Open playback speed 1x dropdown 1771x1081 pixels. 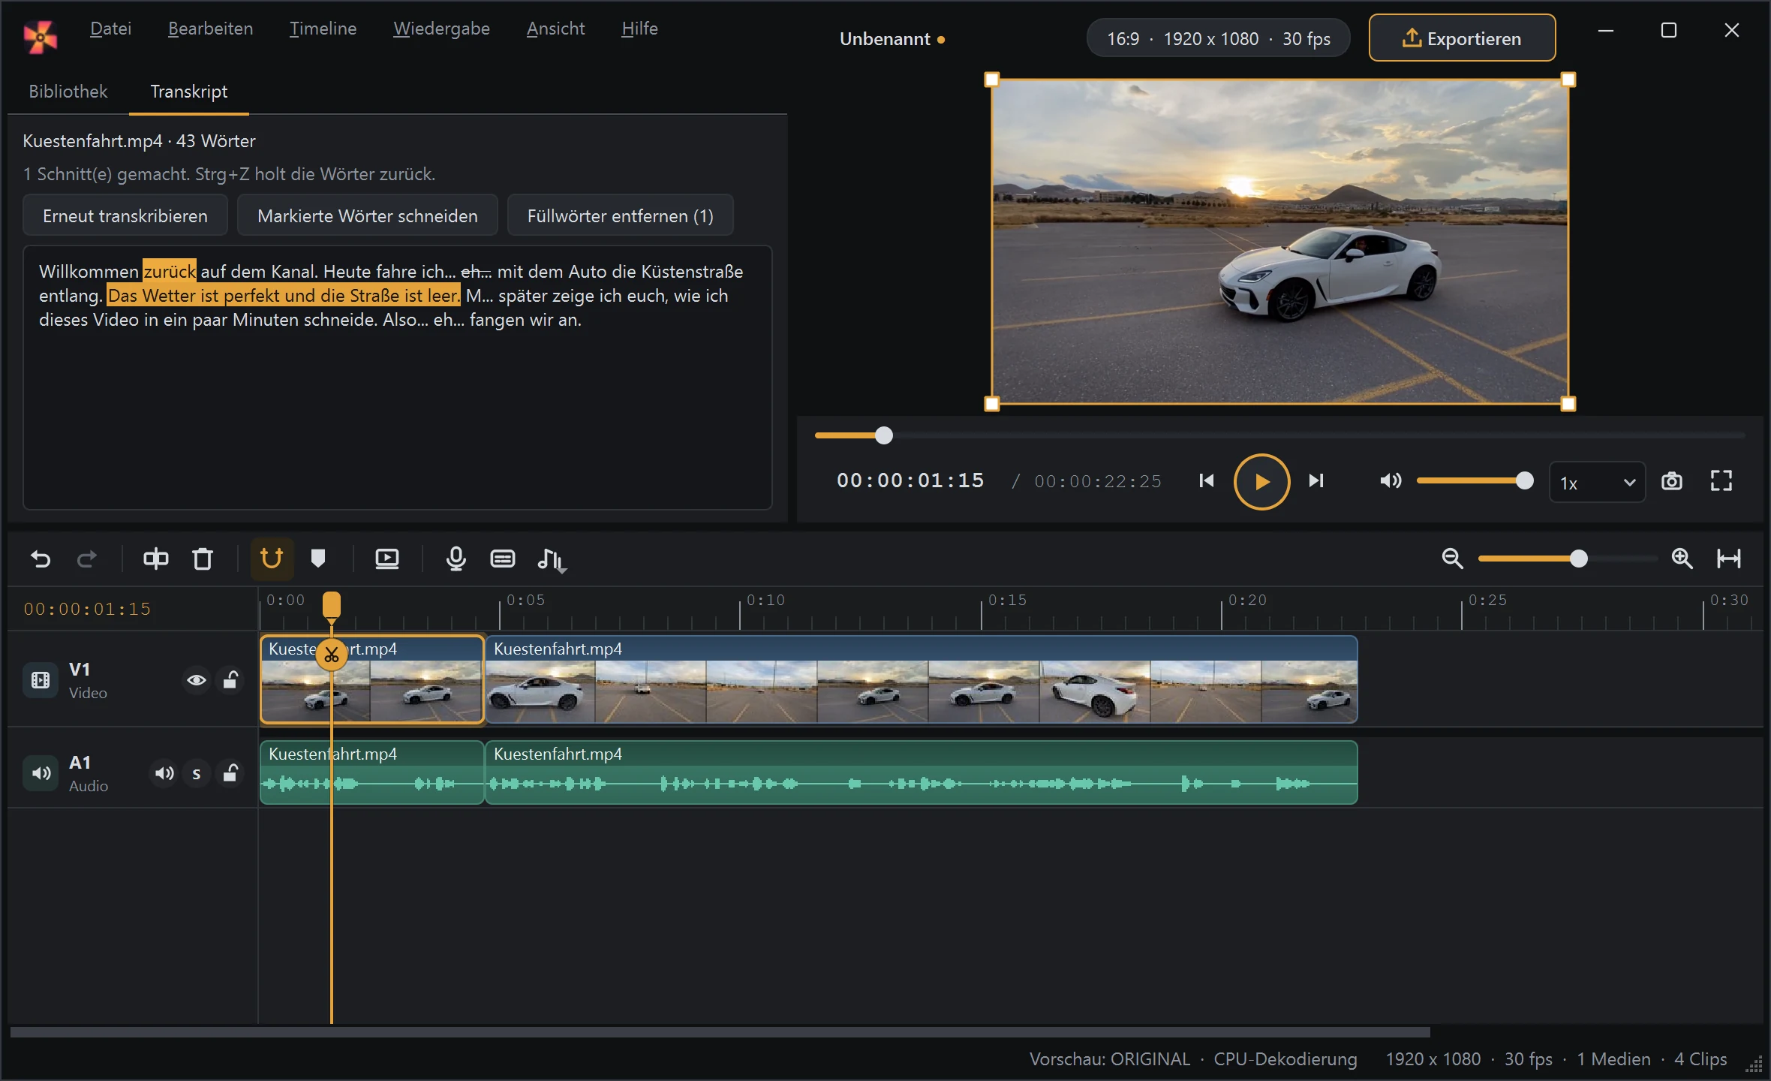[1597, 482]
